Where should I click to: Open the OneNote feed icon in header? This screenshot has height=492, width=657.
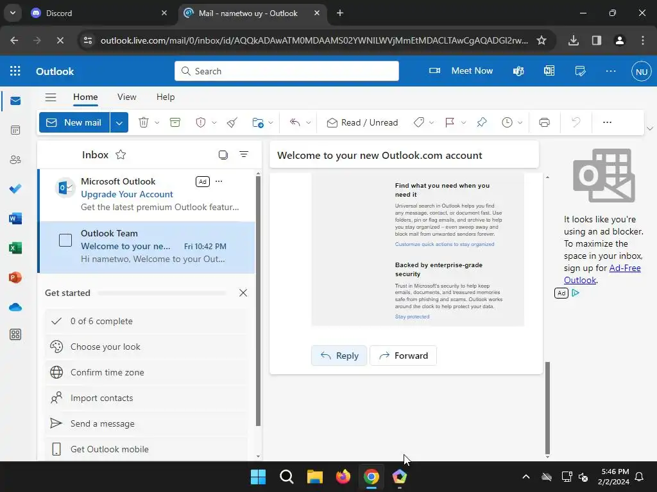549,71
